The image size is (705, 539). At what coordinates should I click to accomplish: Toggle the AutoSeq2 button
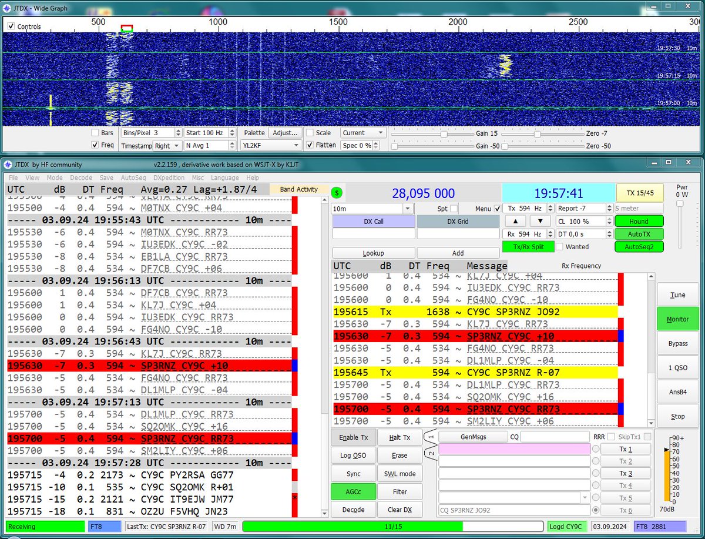639,247
